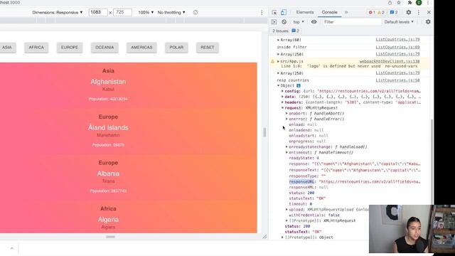Screen dimensions: 455x256
Task: Switch to the Elements tab
Action: (x=305, y=13)
